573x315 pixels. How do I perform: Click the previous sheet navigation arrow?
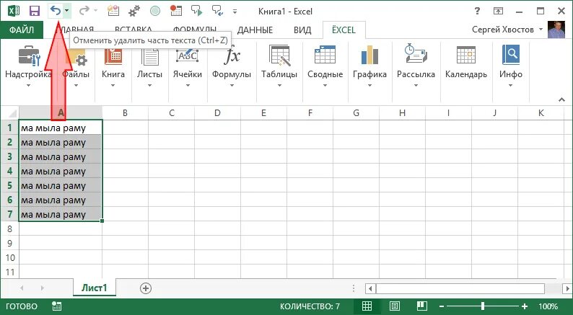tap(22, 288)
